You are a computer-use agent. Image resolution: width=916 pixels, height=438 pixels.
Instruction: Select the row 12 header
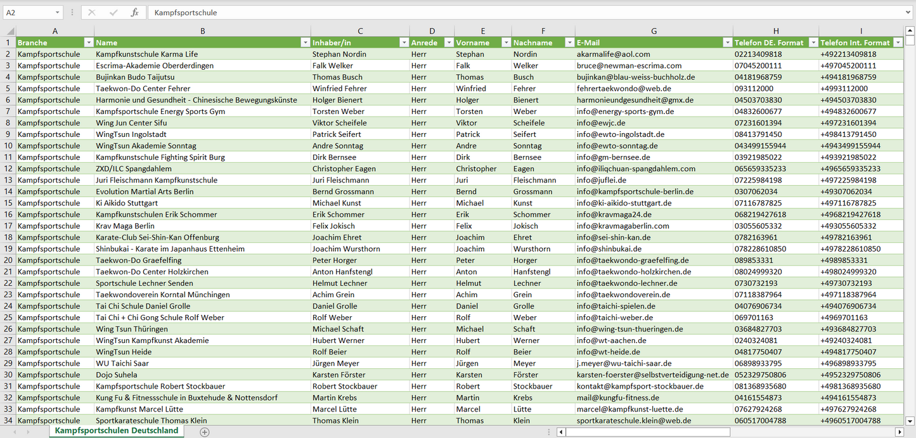[8, 169]
